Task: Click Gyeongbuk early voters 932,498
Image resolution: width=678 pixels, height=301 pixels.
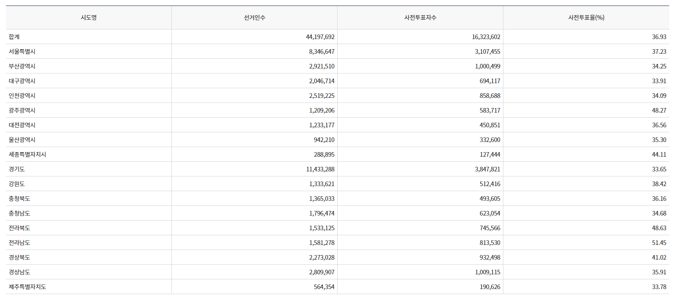Action: [490, 257]
